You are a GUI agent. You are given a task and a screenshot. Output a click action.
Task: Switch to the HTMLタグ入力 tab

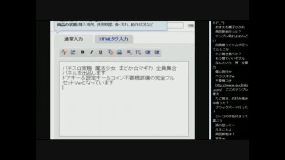tap(114, 39)
